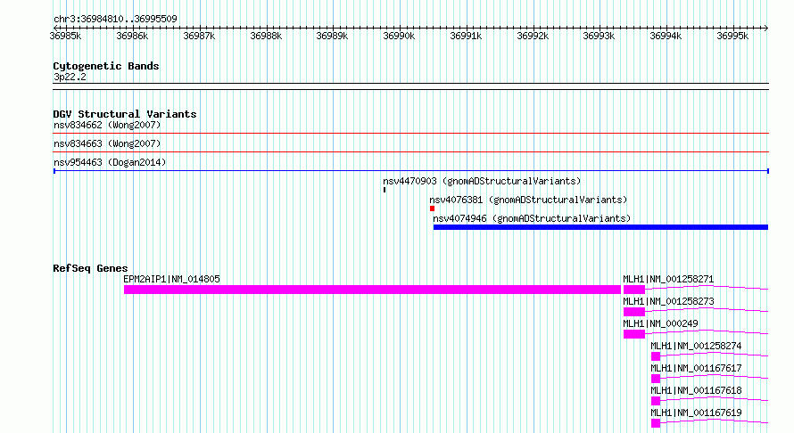Click the 36992k ruler tick label
Viewport: 794px width, 433px height.
tap(533, 36)
